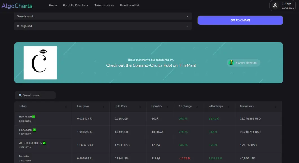This screenshot has width=299, height=163.
Task: Sort by Liquidity sort icon
Action: [x=168, y=107]
